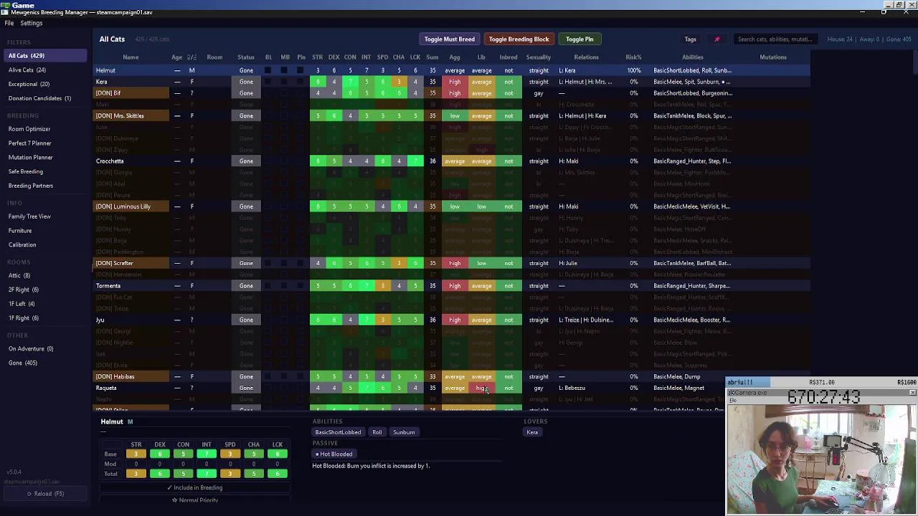Sort table by Abilities column
Screen dimensions: 918x516
693,57
